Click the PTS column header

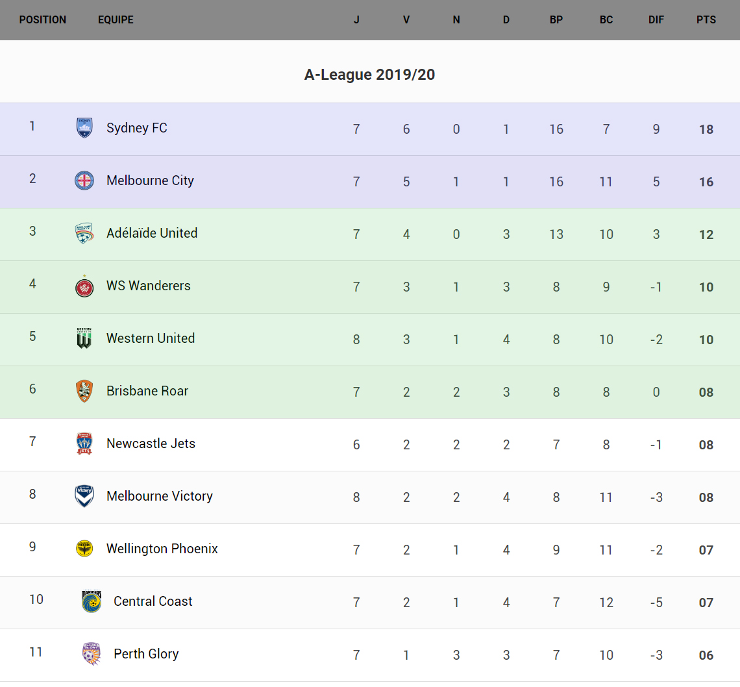[706, 19]
